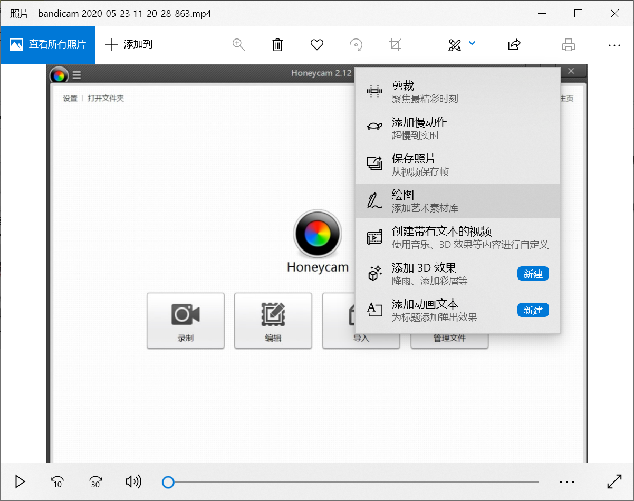Screen dimensions: 634x501
Task: Click the volume speaker icon
Action: click(x=133, y=481)
